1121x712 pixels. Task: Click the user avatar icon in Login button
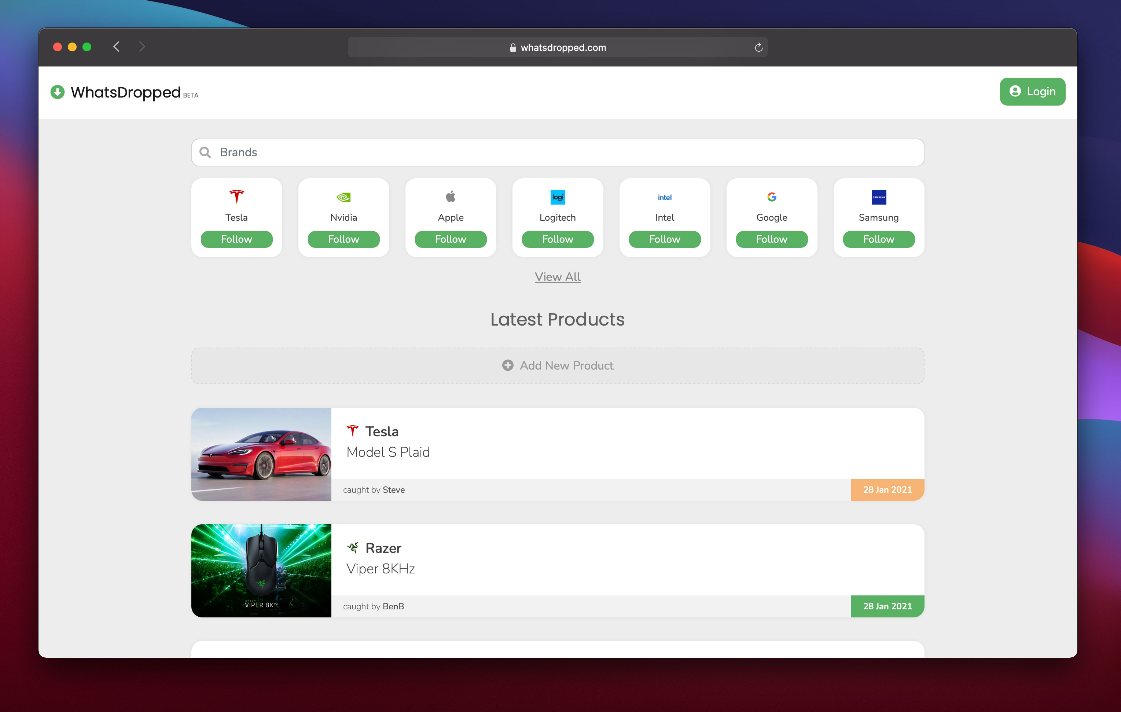point(1015,91)
